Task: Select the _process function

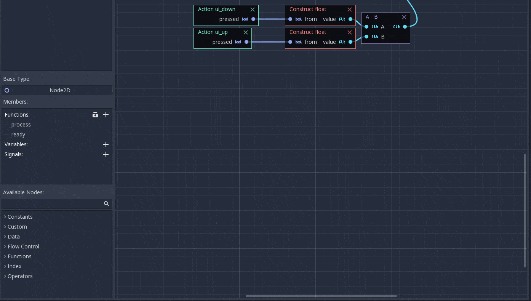Action: [x=20, y=125]
